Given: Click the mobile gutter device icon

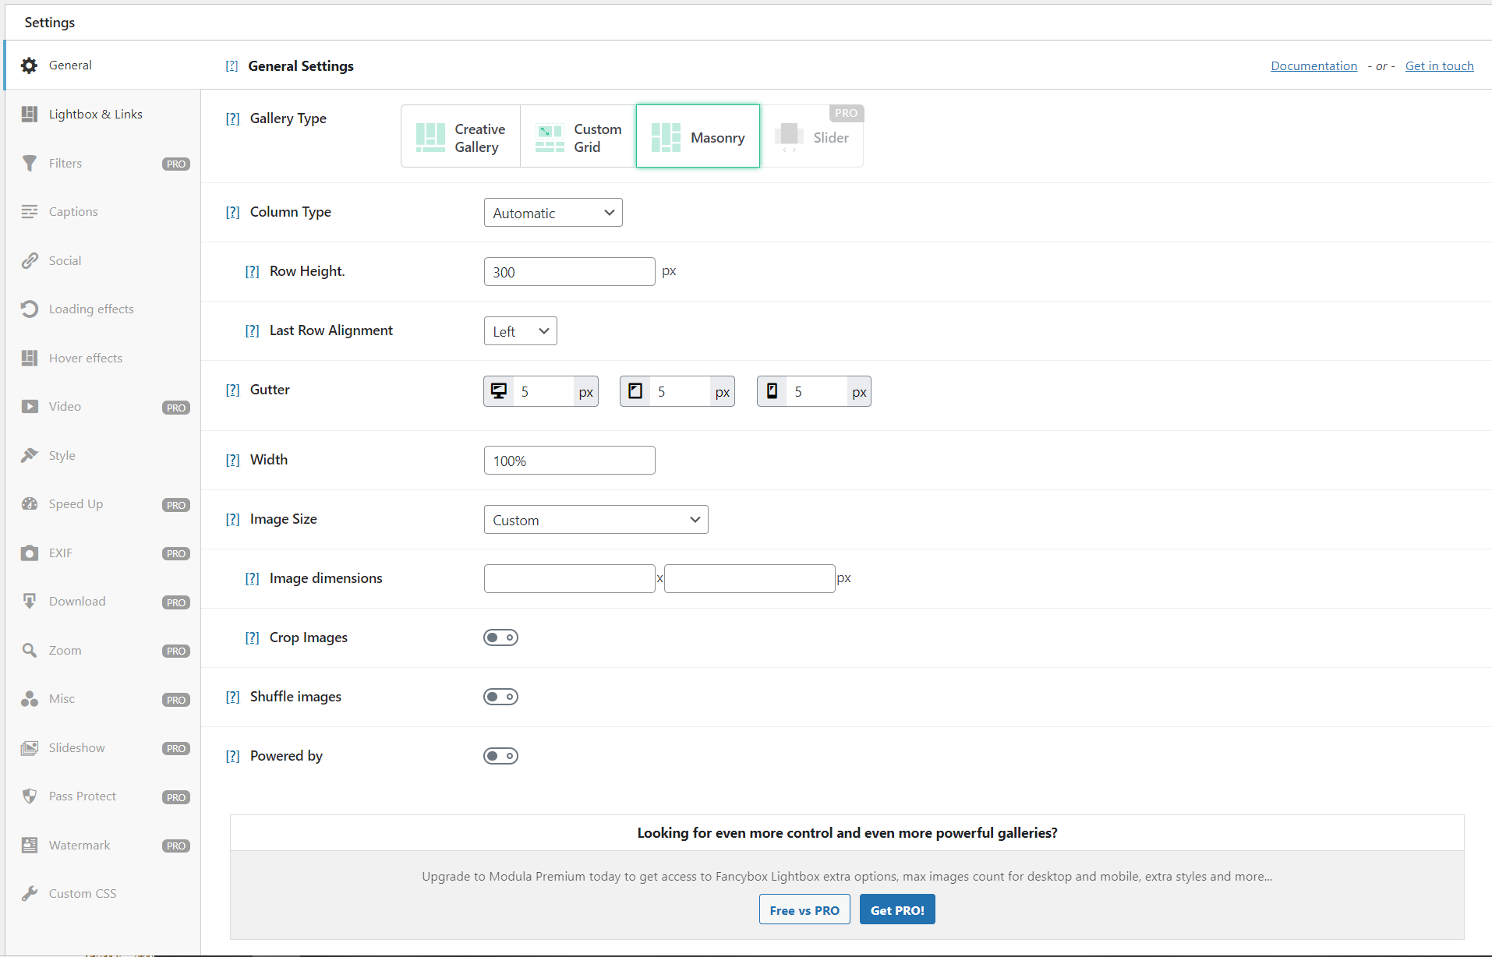Looking at the screenshot, I should tap(772, 391).
